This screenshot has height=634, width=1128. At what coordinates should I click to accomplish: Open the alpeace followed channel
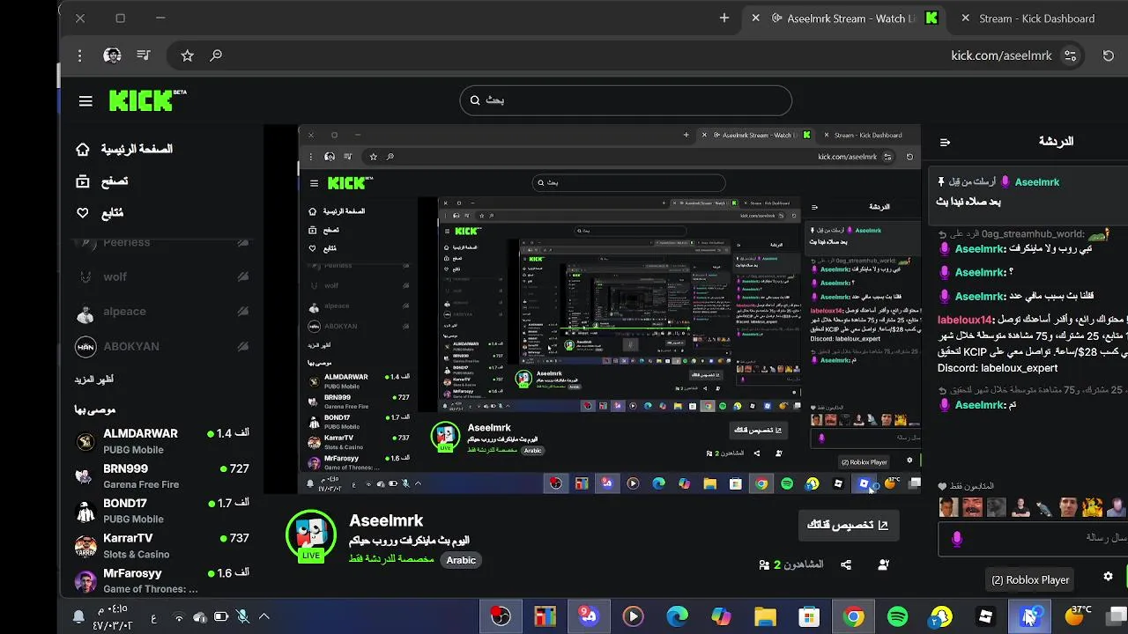(161, 312)
